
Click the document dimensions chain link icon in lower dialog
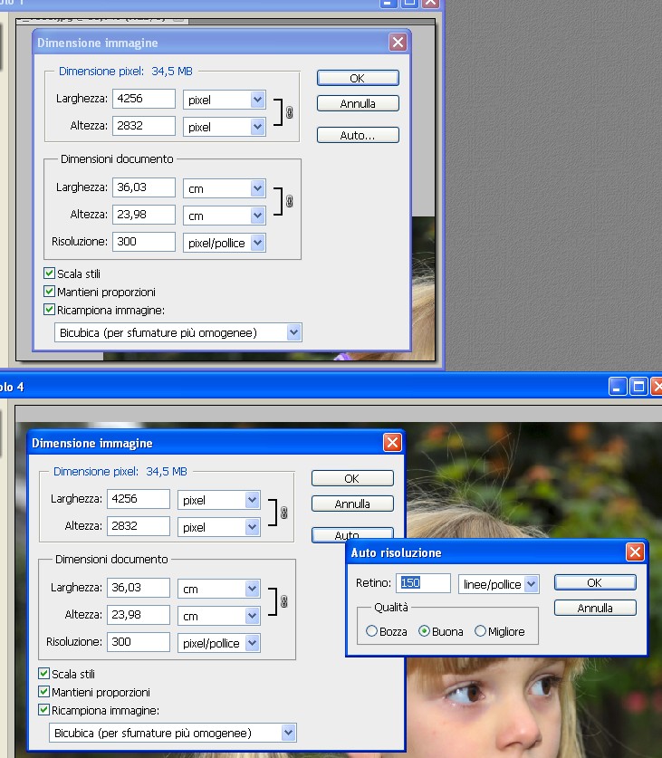coord(284,601)
